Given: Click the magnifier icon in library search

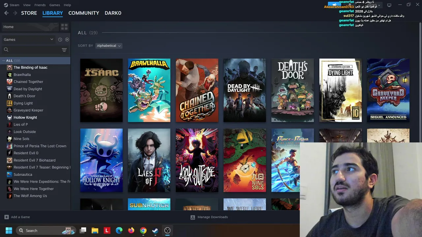Looking at the screenshot, I should tap(6, 50).
